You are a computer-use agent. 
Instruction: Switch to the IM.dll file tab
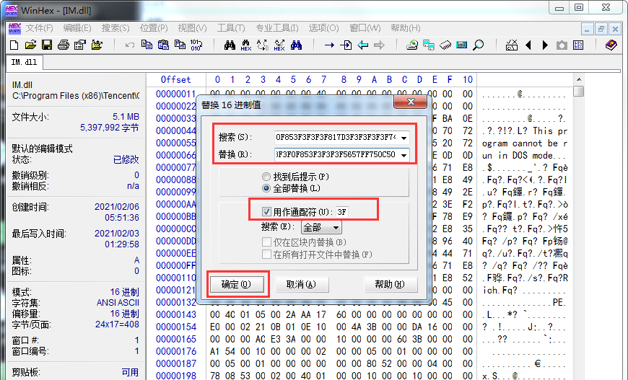[25, 63]
